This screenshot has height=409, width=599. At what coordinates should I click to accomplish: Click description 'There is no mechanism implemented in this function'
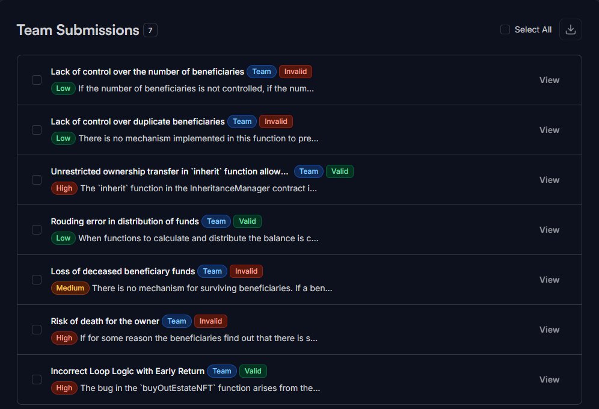pyautogui.click(x=198, y=138)
